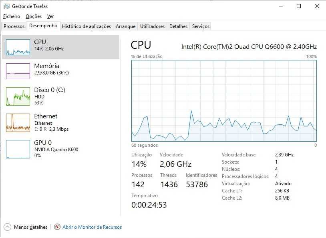Viewport: 326px width, 238px height.
Task: Show the GPU 0 NVIDIA Quadro graph
Action: [x=18, y=149]
